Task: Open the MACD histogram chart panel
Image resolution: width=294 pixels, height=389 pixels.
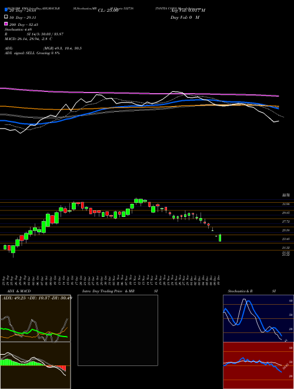Action: [x=35, y=365]
